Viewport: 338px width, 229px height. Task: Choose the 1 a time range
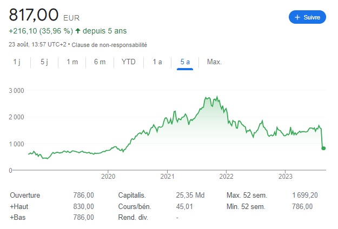[x=157, y=62]
